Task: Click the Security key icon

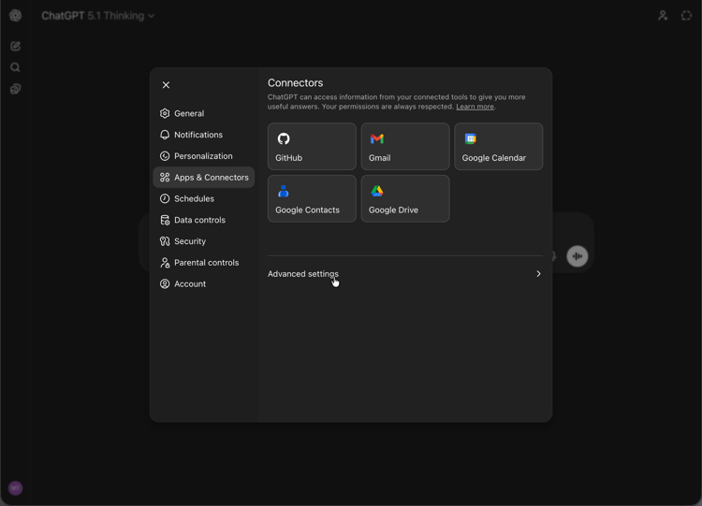Action: tap(165, 241)
